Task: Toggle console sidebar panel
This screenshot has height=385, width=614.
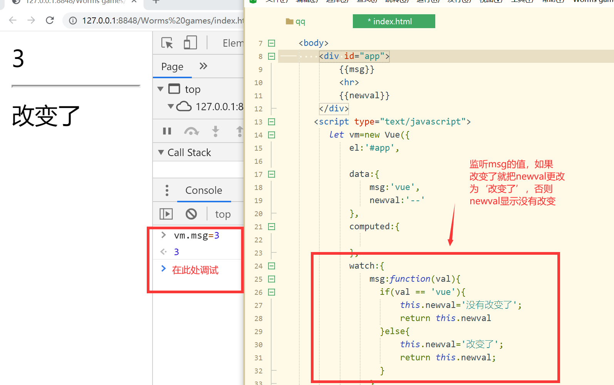Action: 166,214
